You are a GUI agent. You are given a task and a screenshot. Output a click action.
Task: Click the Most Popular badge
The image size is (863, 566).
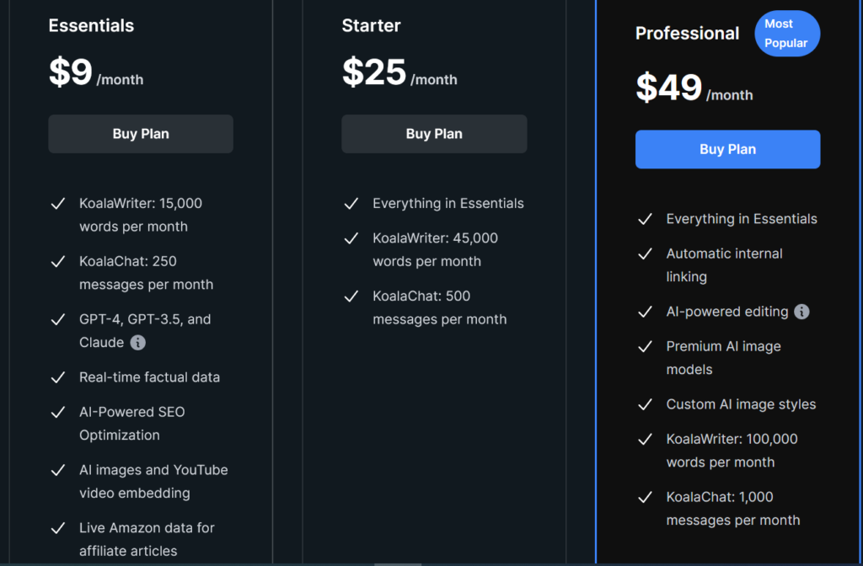pyautogui.click(x=787, y=34)
